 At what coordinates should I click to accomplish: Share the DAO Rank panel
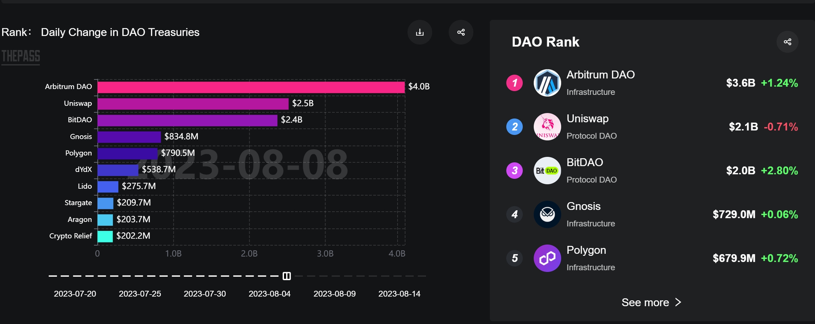787,42
